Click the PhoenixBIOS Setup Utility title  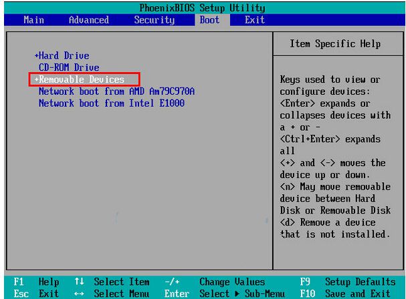click(x=203, y=9)
